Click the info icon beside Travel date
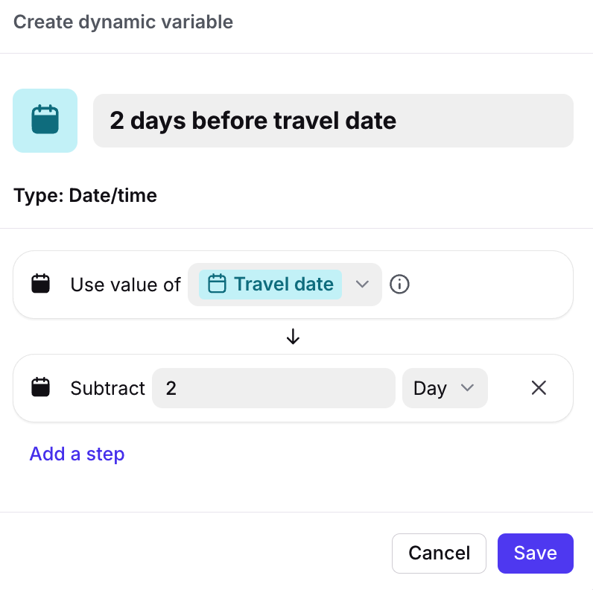 point(399,284)
